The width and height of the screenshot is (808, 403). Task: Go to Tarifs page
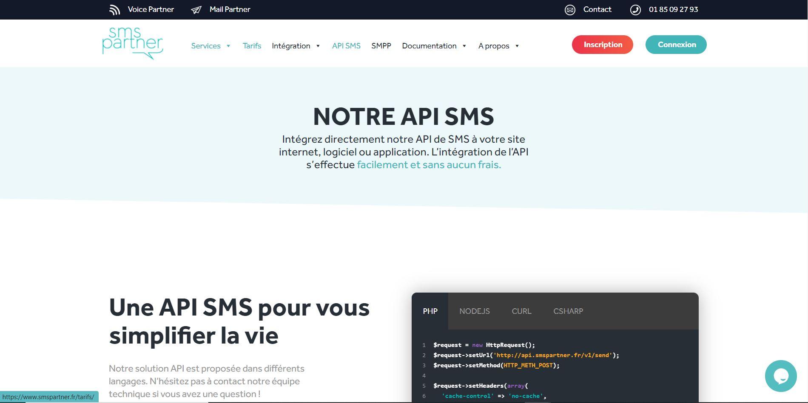[252, 46]
